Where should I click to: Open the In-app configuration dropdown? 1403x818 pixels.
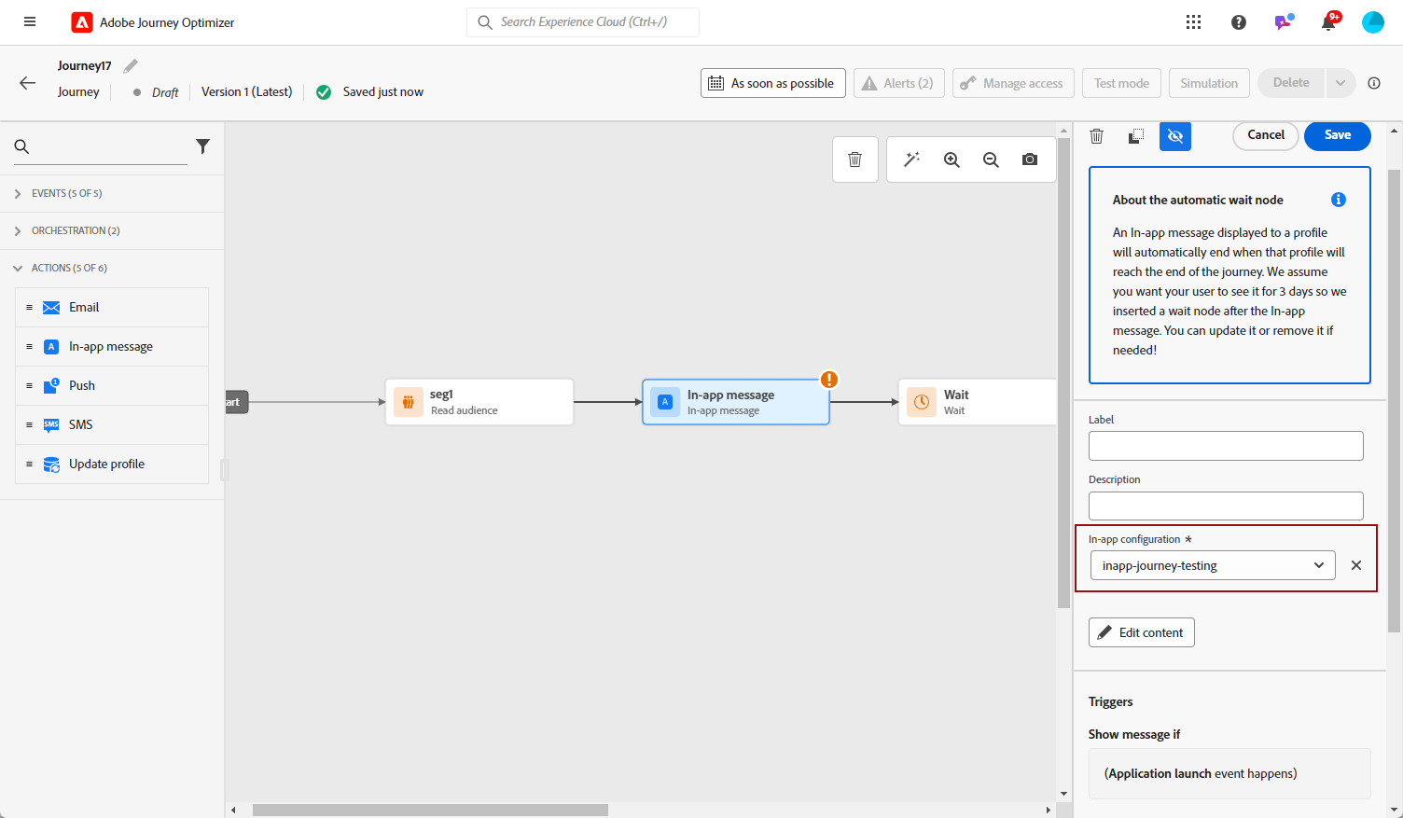[1213, 565]
